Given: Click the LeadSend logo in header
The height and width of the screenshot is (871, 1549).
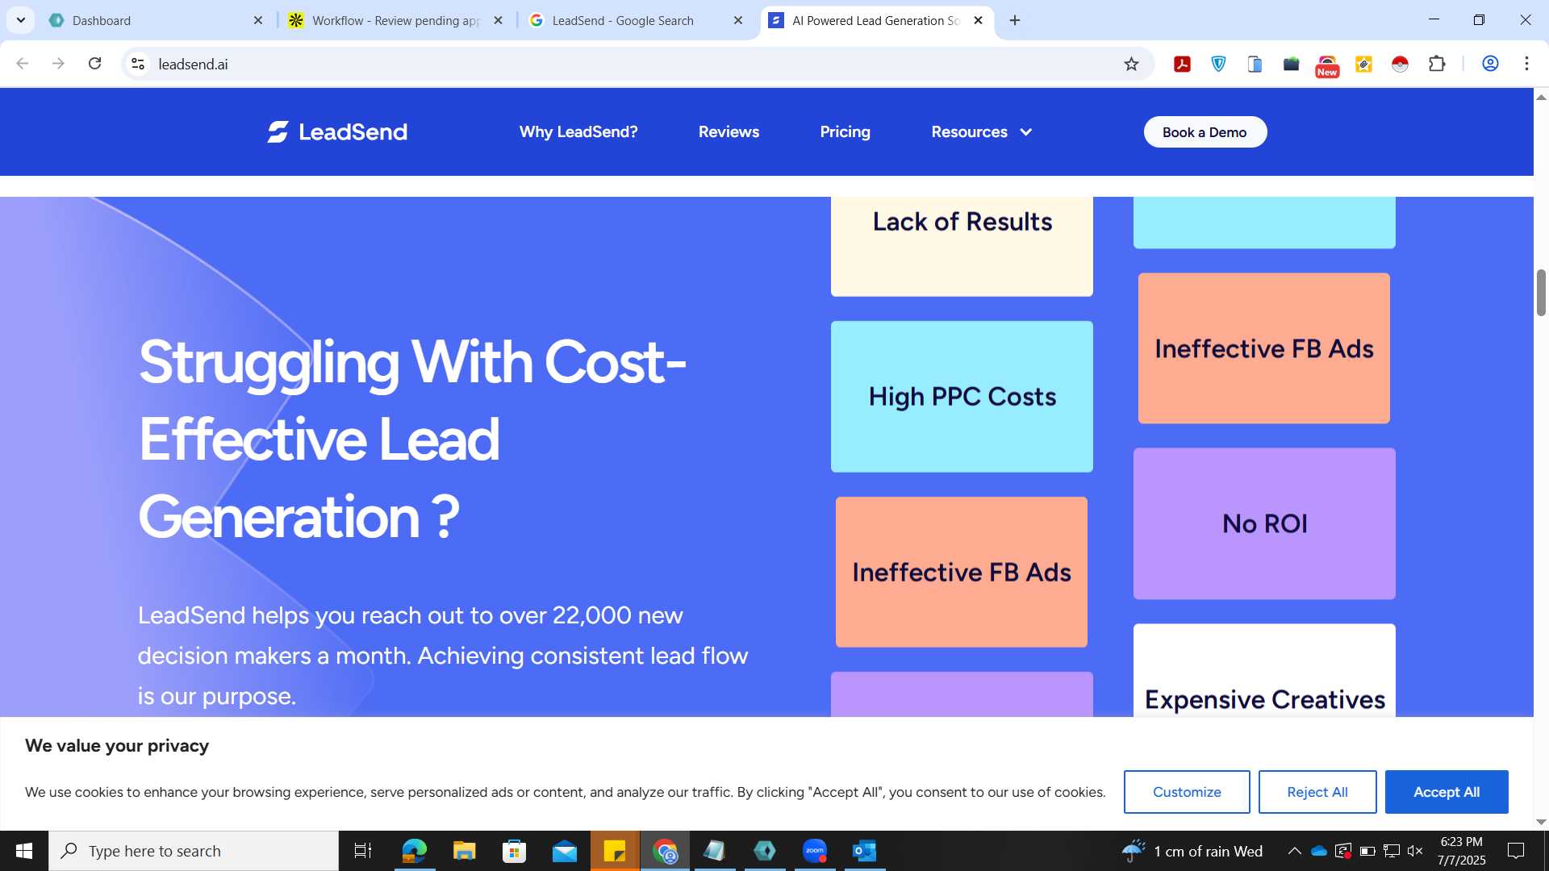Looking at the screenshot, I should click(337, 131).
